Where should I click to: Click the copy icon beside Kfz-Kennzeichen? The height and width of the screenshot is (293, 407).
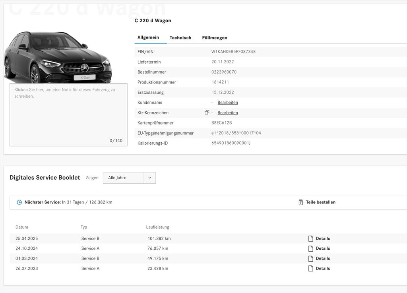[207, 113]
